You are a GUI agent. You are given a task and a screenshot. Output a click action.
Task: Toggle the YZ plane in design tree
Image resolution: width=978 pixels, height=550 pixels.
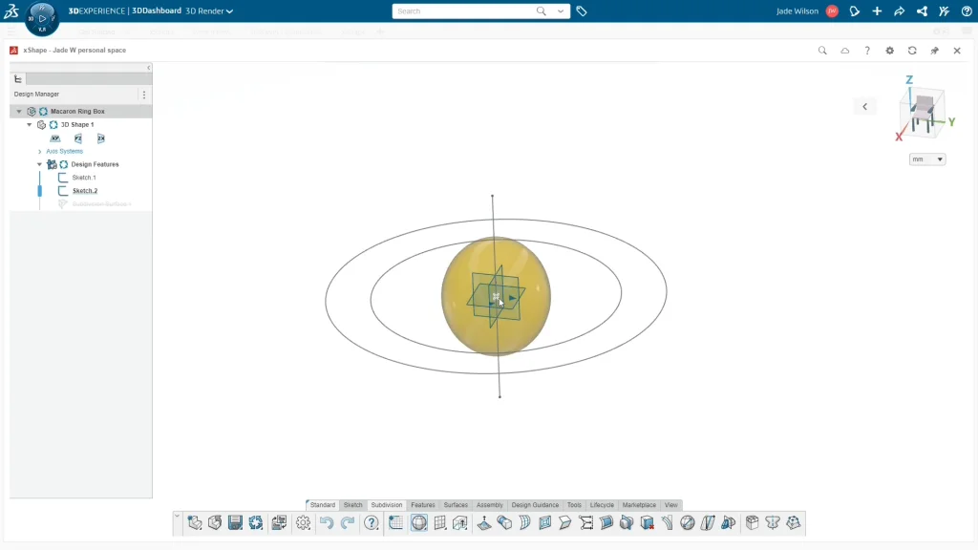(x=78, y=138)
